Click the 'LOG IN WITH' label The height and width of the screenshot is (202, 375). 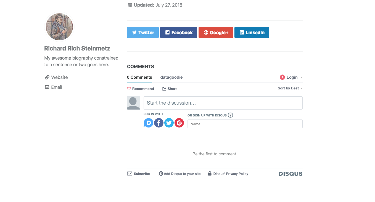point(153,114)
